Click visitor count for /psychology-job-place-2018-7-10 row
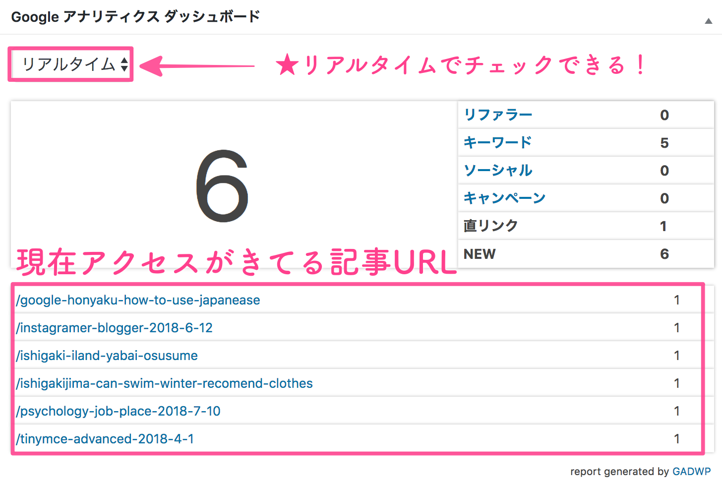Viewport: 722px width, 486px height. click(x=677, y=411)
